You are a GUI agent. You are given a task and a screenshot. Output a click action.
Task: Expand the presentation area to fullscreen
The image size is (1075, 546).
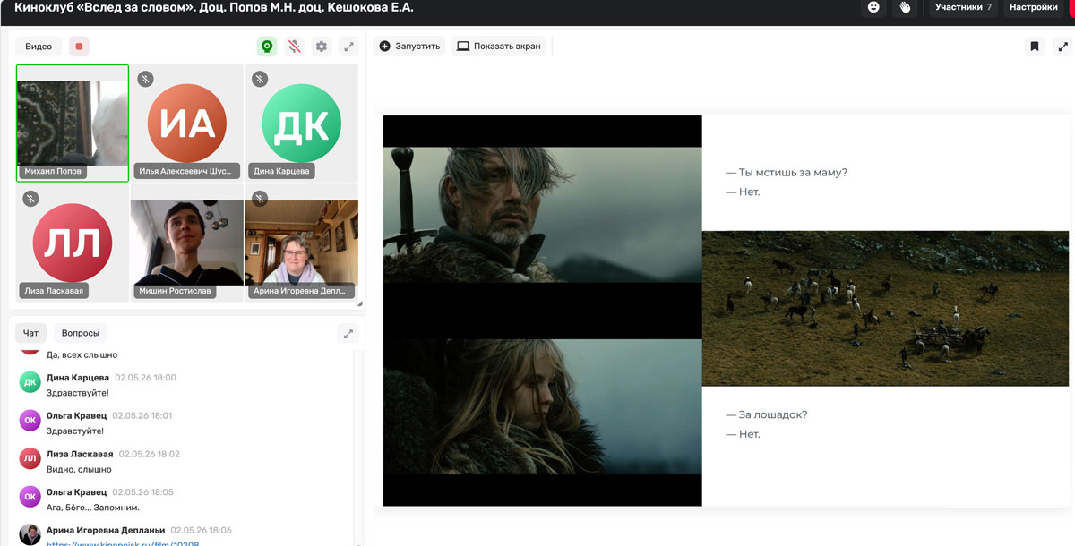(1062, 47)
